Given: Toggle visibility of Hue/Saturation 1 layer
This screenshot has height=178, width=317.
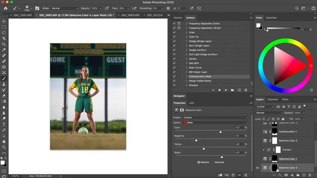Looking at the screenshot, I should point(258,132).
